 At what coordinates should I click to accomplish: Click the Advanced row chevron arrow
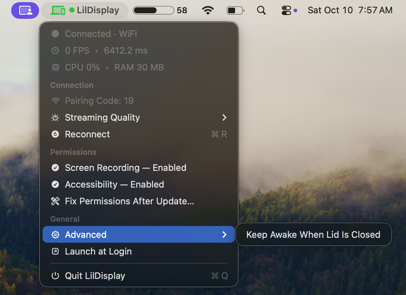click(224, 234)
